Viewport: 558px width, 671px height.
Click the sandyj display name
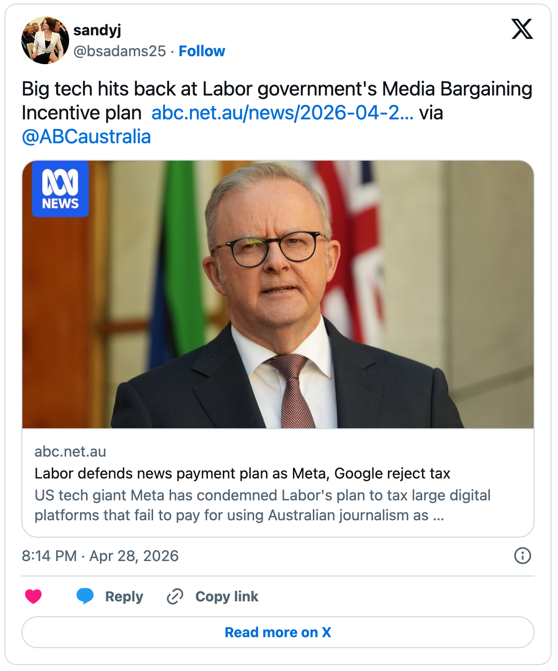[97, 30]
